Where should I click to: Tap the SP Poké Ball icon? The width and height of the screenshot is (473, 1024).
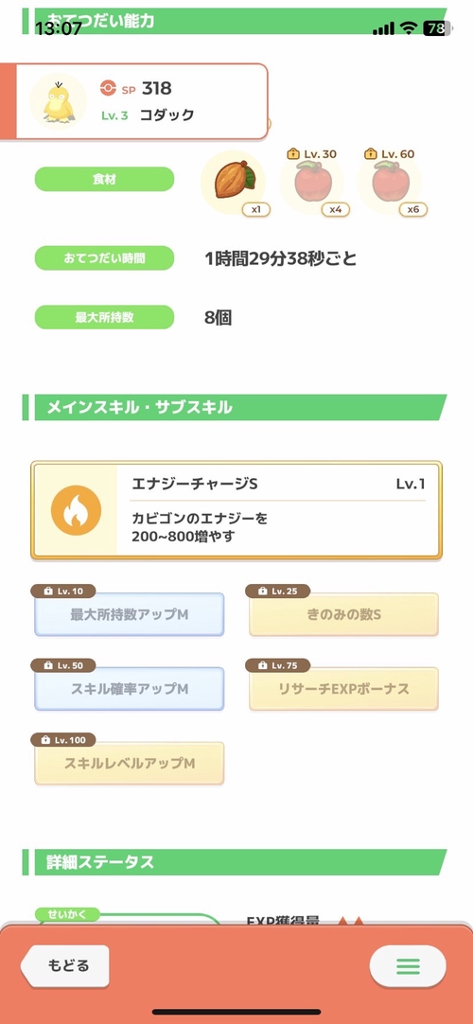pyautogui.click(x=108, y=88)
